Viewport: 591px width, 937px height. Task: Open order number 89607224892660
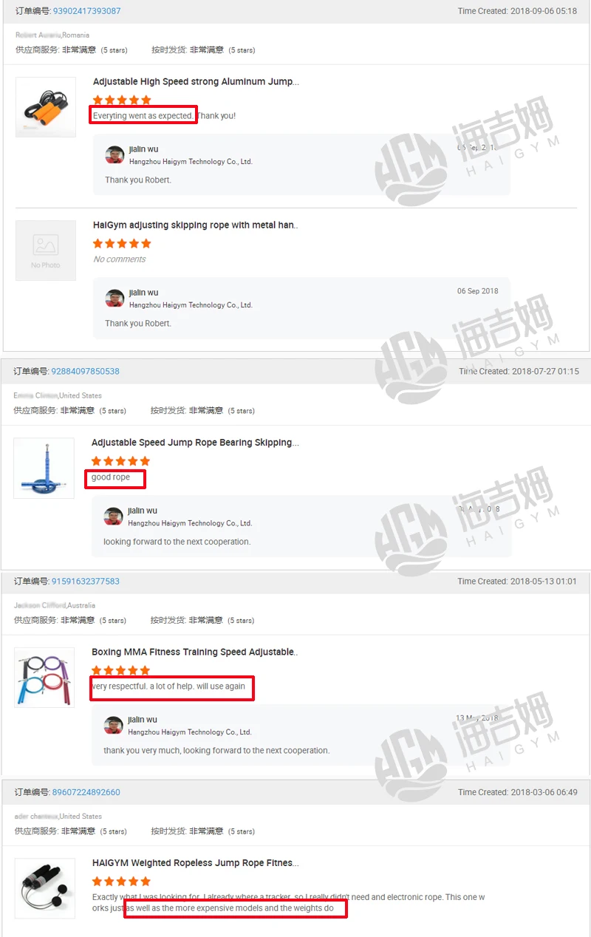pos(86,792)
